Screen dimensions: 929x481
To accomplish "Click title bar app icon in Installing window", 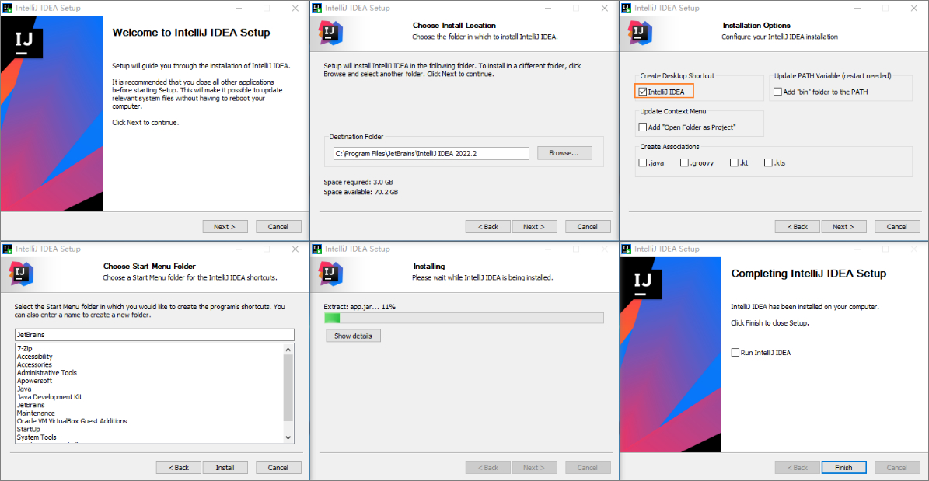I will coord(317,249).
